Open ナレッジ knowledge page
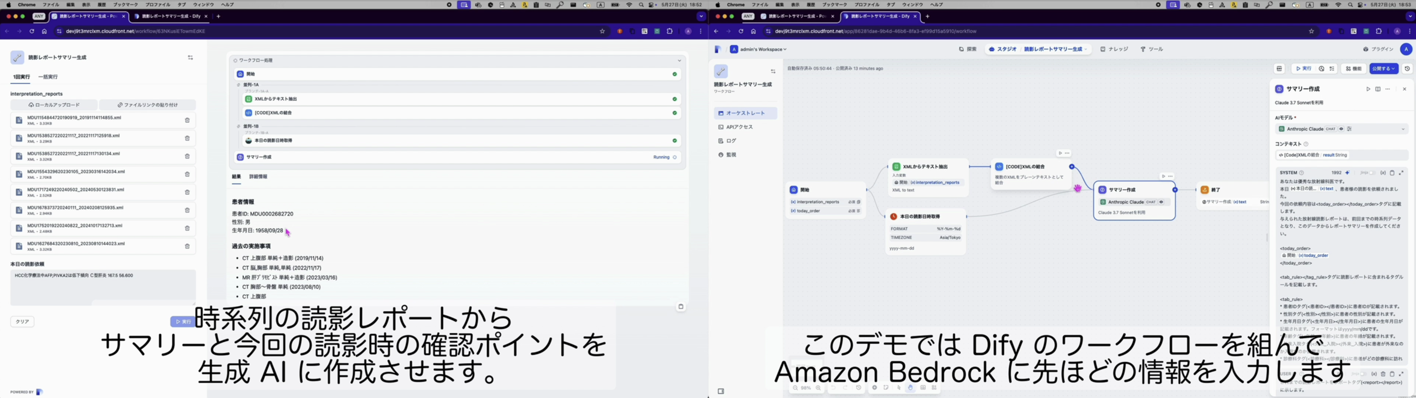The width and height of the screenshot is (1416, 398). (x=1114, y=49)
